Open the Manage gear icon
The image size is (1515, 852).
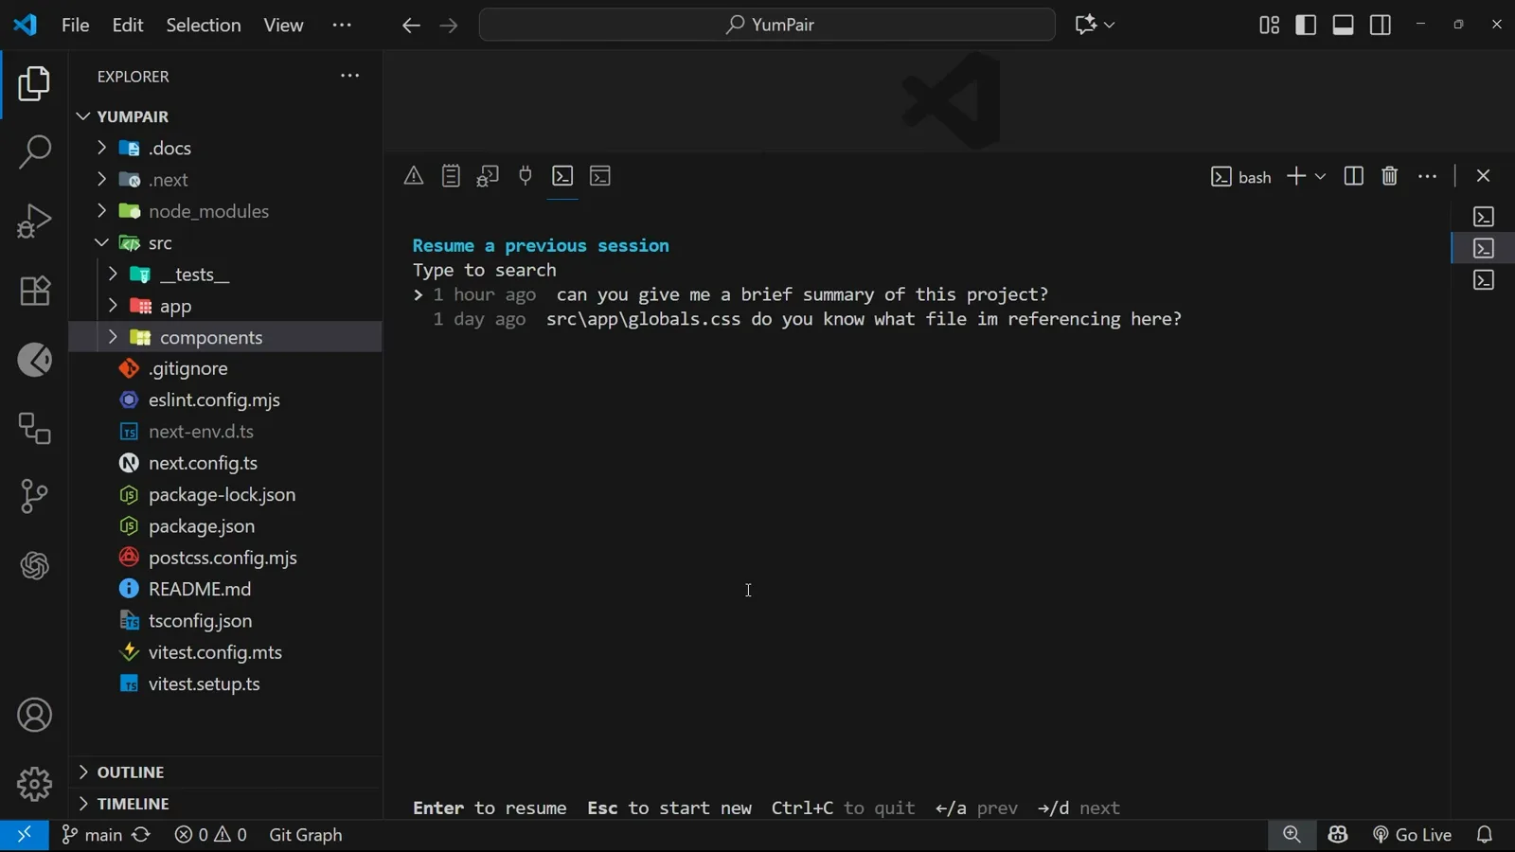(x=34, y=784)
